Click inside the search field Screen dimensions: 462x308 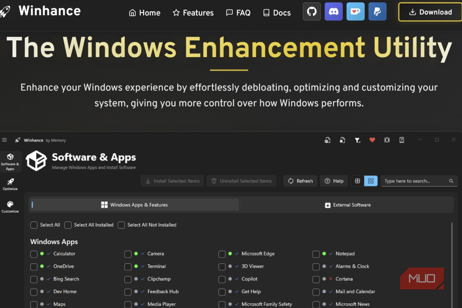[x=414, y=181]
